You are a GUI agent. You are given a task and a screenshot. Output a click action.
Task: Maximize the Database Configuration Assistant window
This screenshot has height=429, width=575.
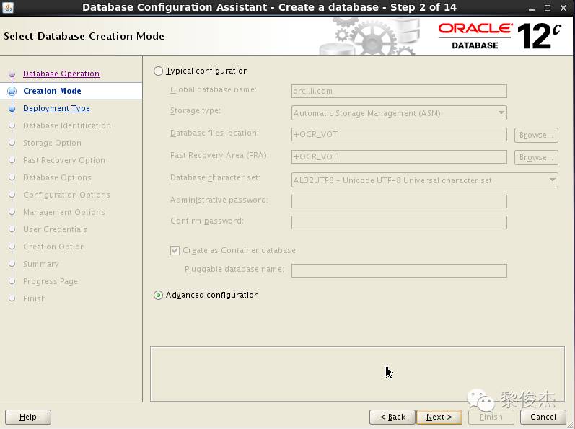point(548,8)
